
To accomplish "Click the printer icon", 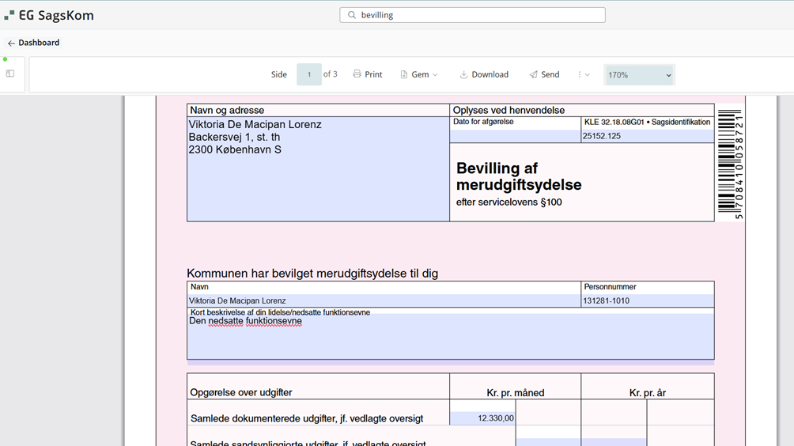I will [357, 74].
